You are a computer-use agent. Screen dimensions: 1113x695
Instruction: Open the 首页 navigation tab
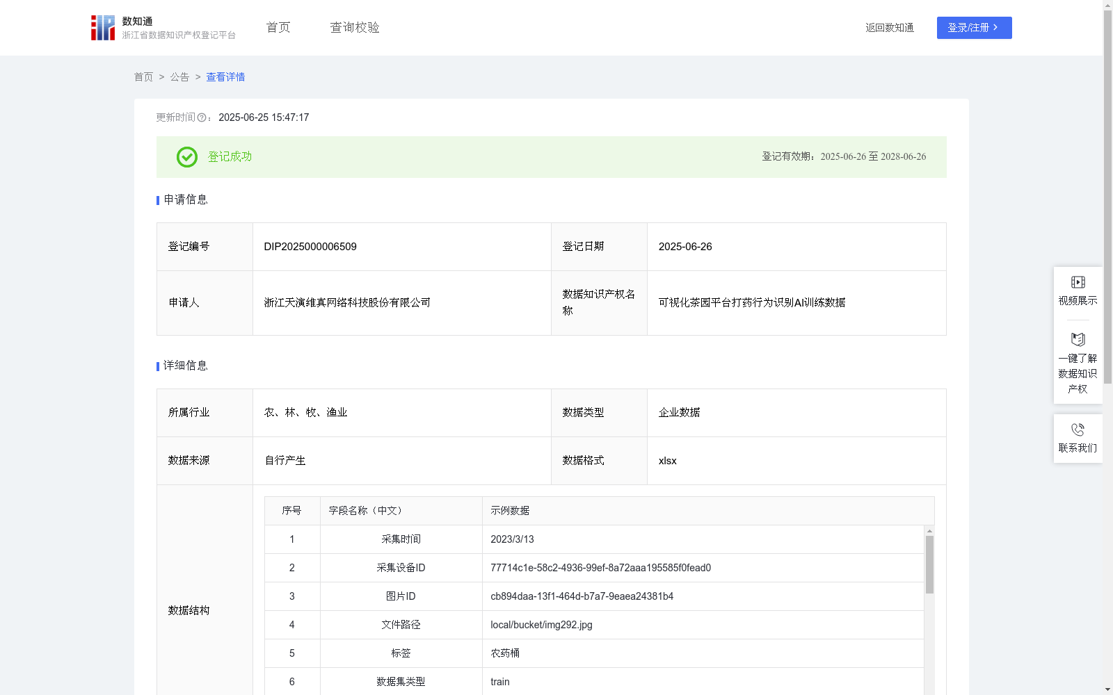tap(278, 28)
